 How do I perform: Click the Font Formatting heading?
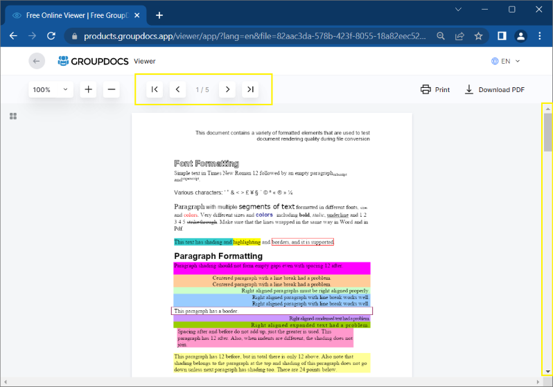point(207,163)
